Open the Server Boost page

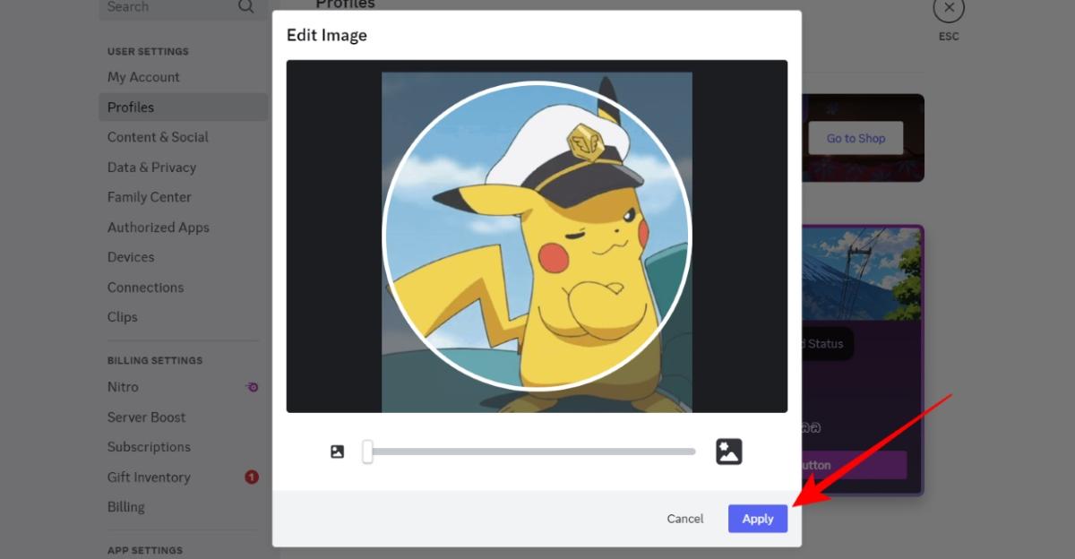(x=146, y=417)
